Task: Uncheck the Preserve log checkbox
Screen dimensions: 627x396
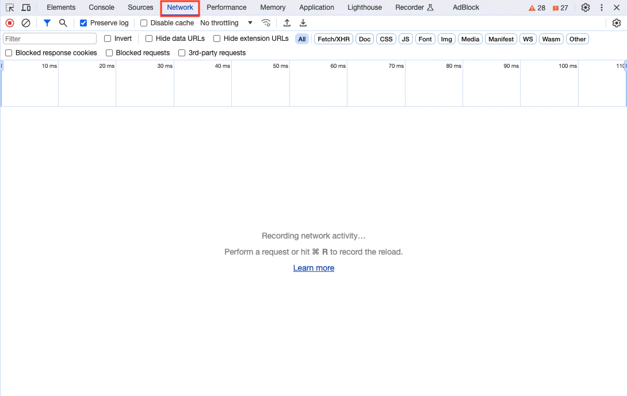Action: pos(83,23)
